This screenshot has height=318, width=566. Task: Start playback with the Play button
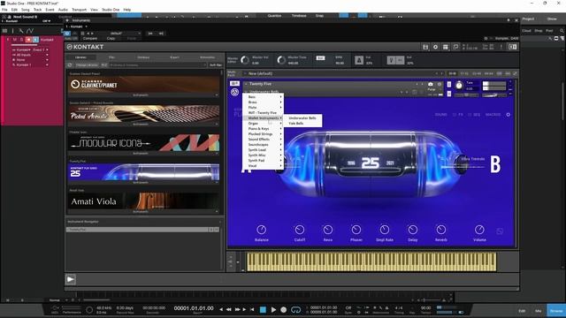tap(273, 310)
